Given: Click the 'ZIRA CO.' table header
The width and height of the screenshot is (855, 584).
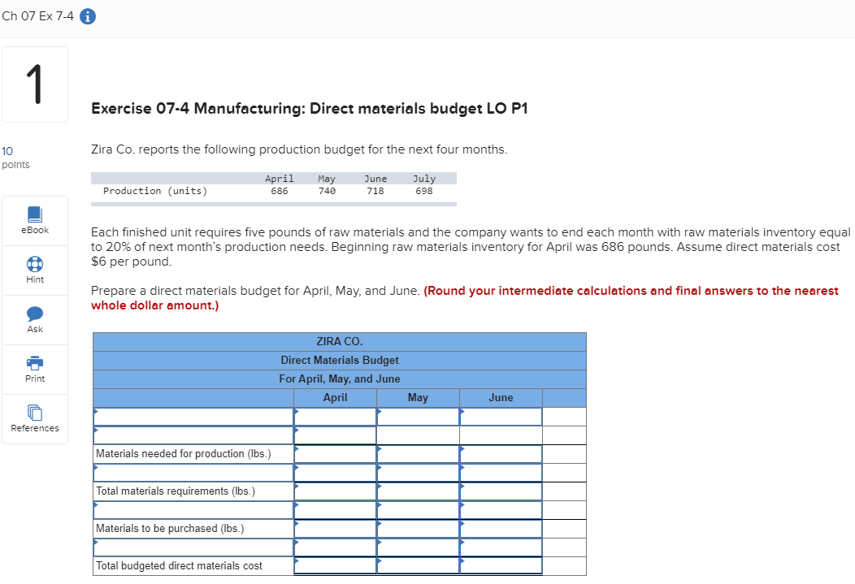Looking at the screenshot, I should 340,342.
